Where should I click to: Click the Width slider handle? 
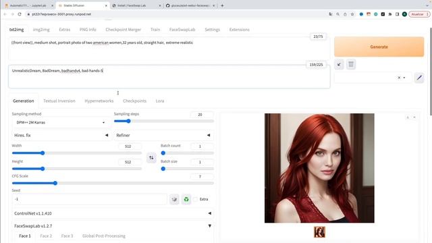pyautogui.click(x=43, y=153)
